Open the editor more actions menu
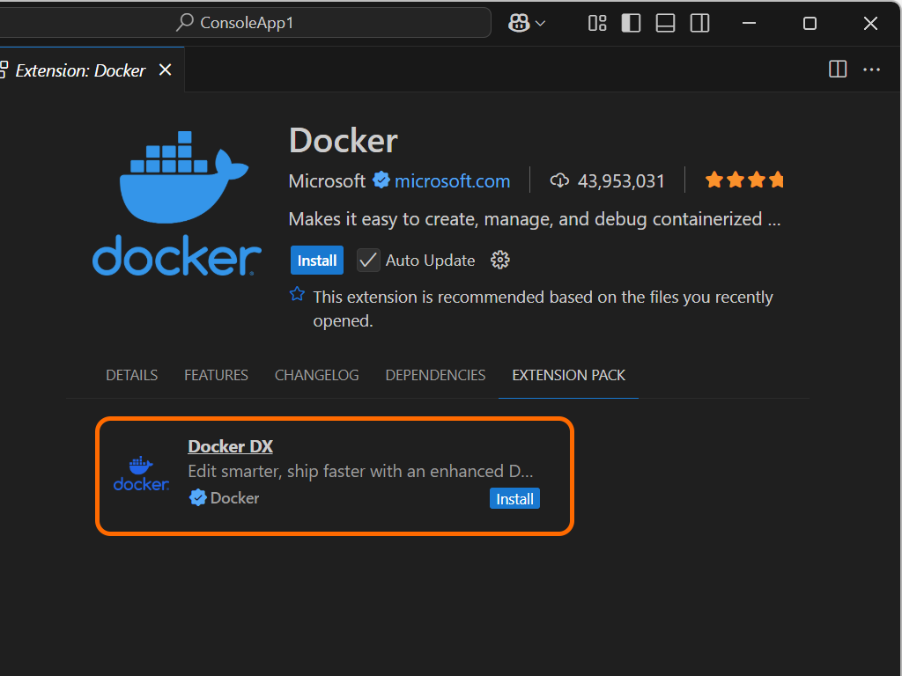The height and width of the screenshot is (676, 902). pos(871,69)
